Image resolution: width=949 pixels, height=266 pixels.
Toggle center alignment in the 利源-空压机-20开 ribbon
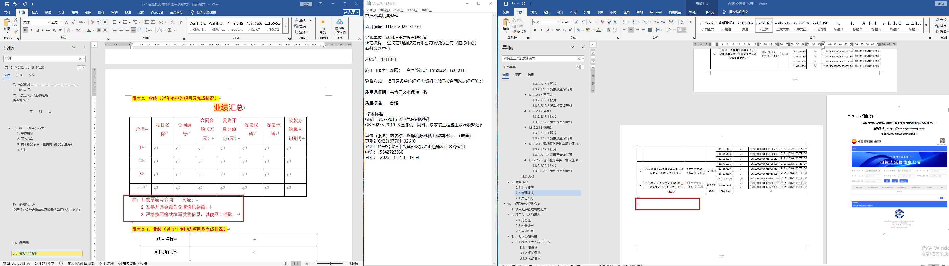click(631, 30)
